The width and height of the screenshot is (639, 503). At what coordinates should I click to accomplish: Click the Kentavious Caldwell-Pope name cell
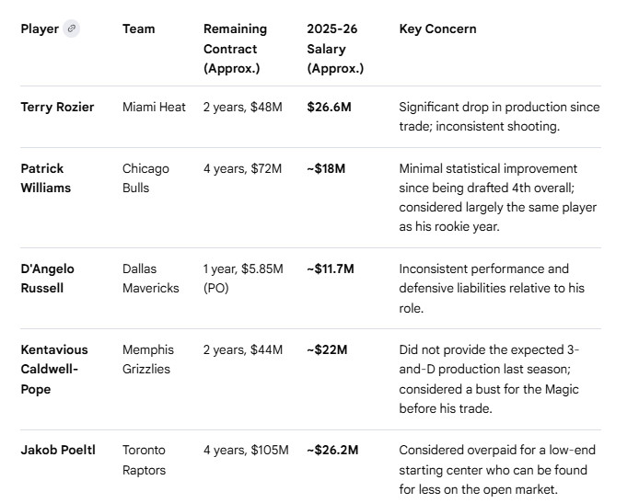click(x=54, y=369)
